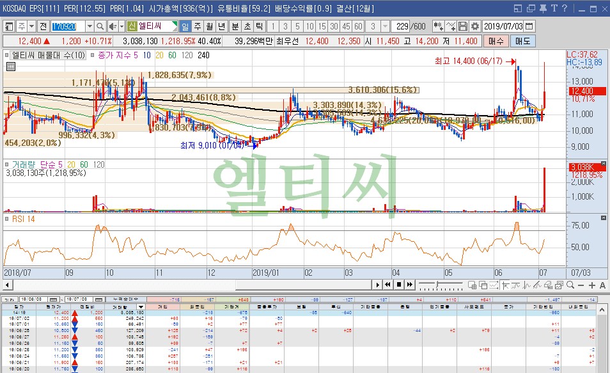
Task: Select the 주 weekly period
Action: 198,26
